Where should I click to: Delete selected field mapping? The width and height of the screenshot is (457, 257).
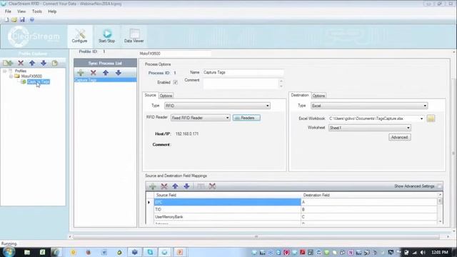click(164, 186)
